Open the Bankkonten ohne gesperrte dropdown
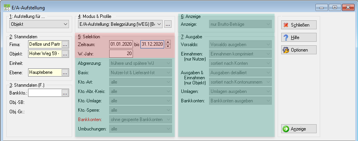Screen dimensions: 358x141 (x=140, y=119)
